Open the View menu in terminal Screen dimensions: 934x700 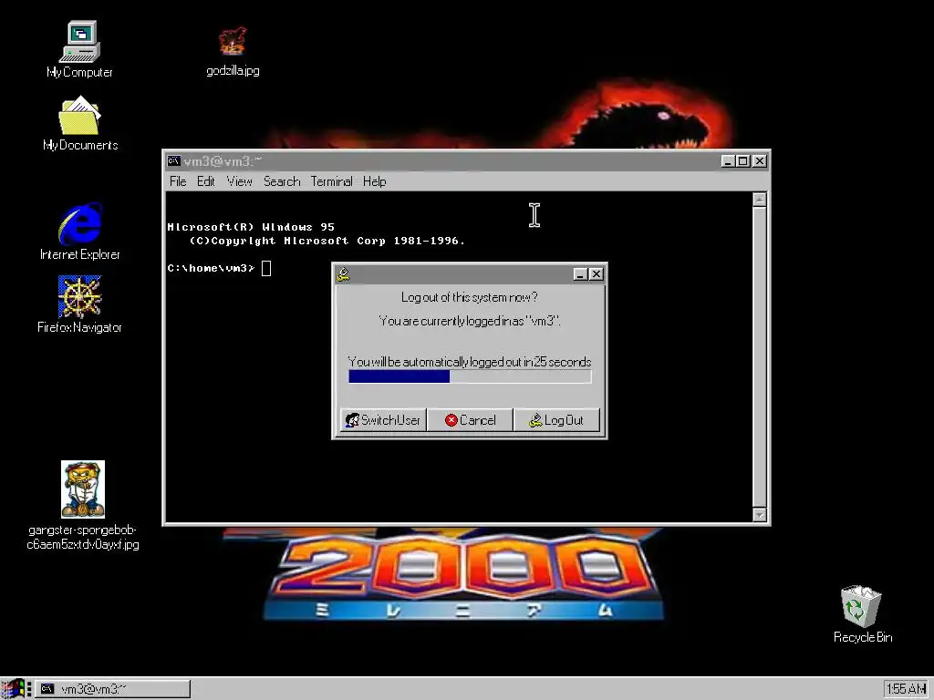point(239,181)
